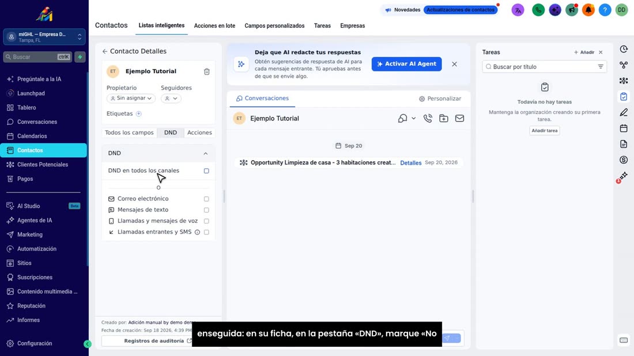634x356 pixels.
Task: Click the Activar AI Agent button
Action: point(406,64)
